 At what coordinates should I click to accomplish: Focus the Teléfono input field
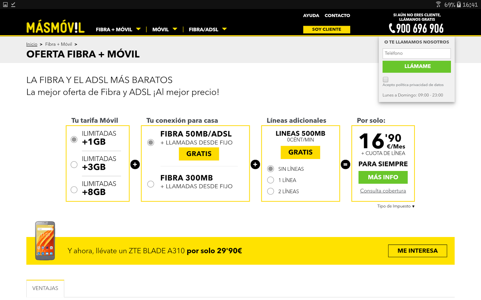(417, 53)
